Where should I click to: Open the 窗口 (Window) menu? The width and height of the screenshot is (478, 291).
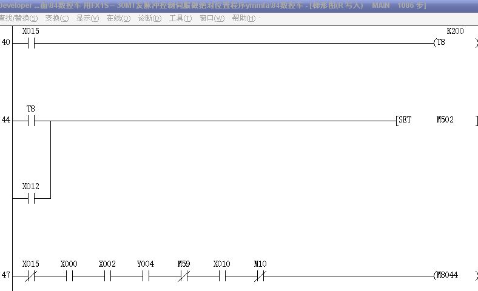click(212, 18)
